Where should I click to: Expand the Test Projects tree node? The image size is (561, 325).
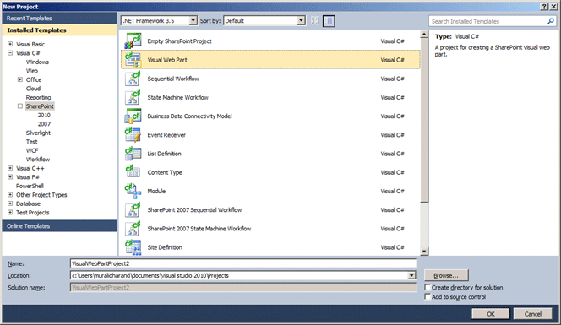[x=10, y=213]
